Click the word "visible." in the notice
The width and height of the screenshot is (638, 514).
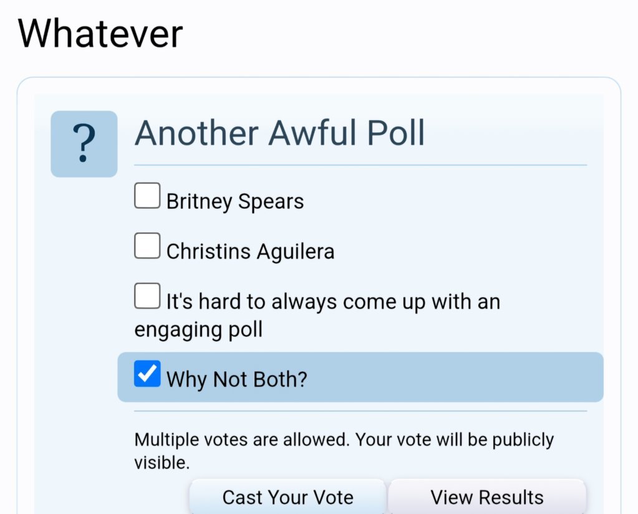click(x=162, y=463)
